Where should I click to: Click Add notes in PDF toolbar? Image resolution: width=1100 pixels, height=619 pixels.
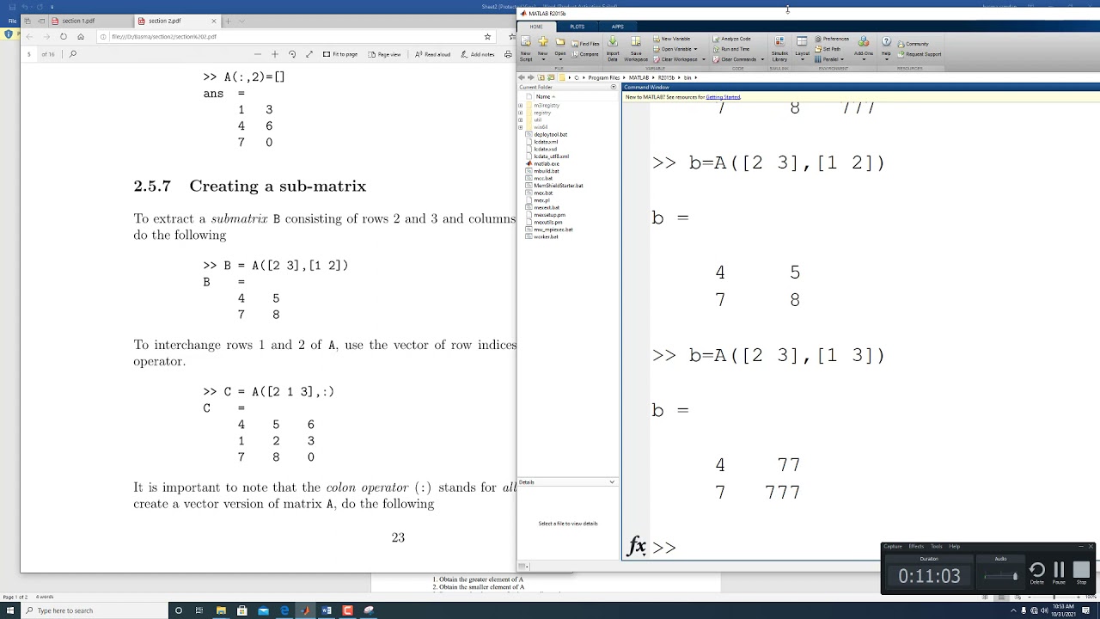477,54
